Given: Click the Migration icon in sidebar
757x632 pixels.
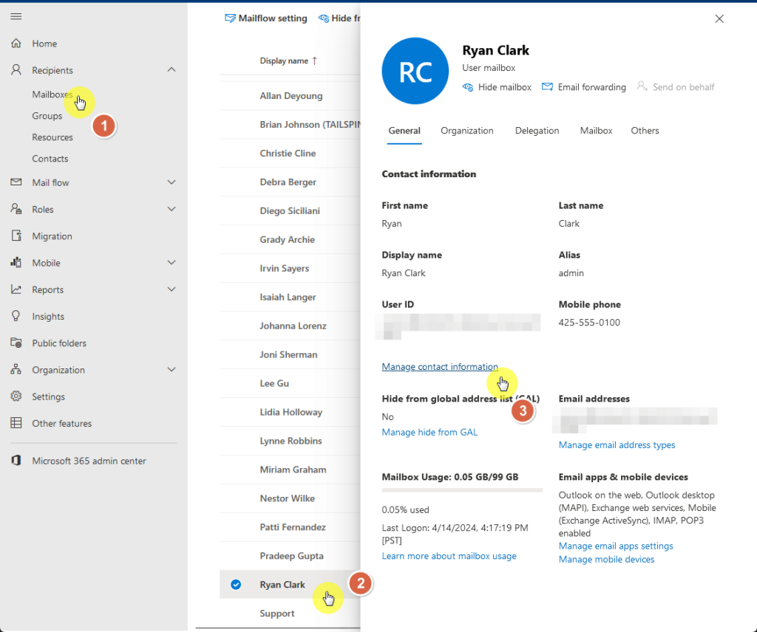Looking at the screenshot, I should [16, 236].
